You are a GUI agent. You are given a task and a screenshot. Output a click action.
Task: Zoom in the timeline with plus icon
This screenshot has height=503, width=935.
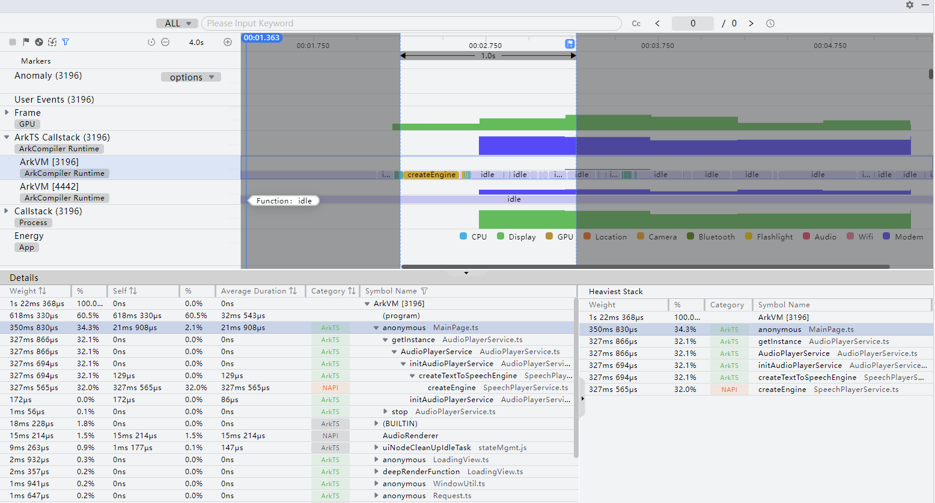pyautogui.click(x=228, y=42)
